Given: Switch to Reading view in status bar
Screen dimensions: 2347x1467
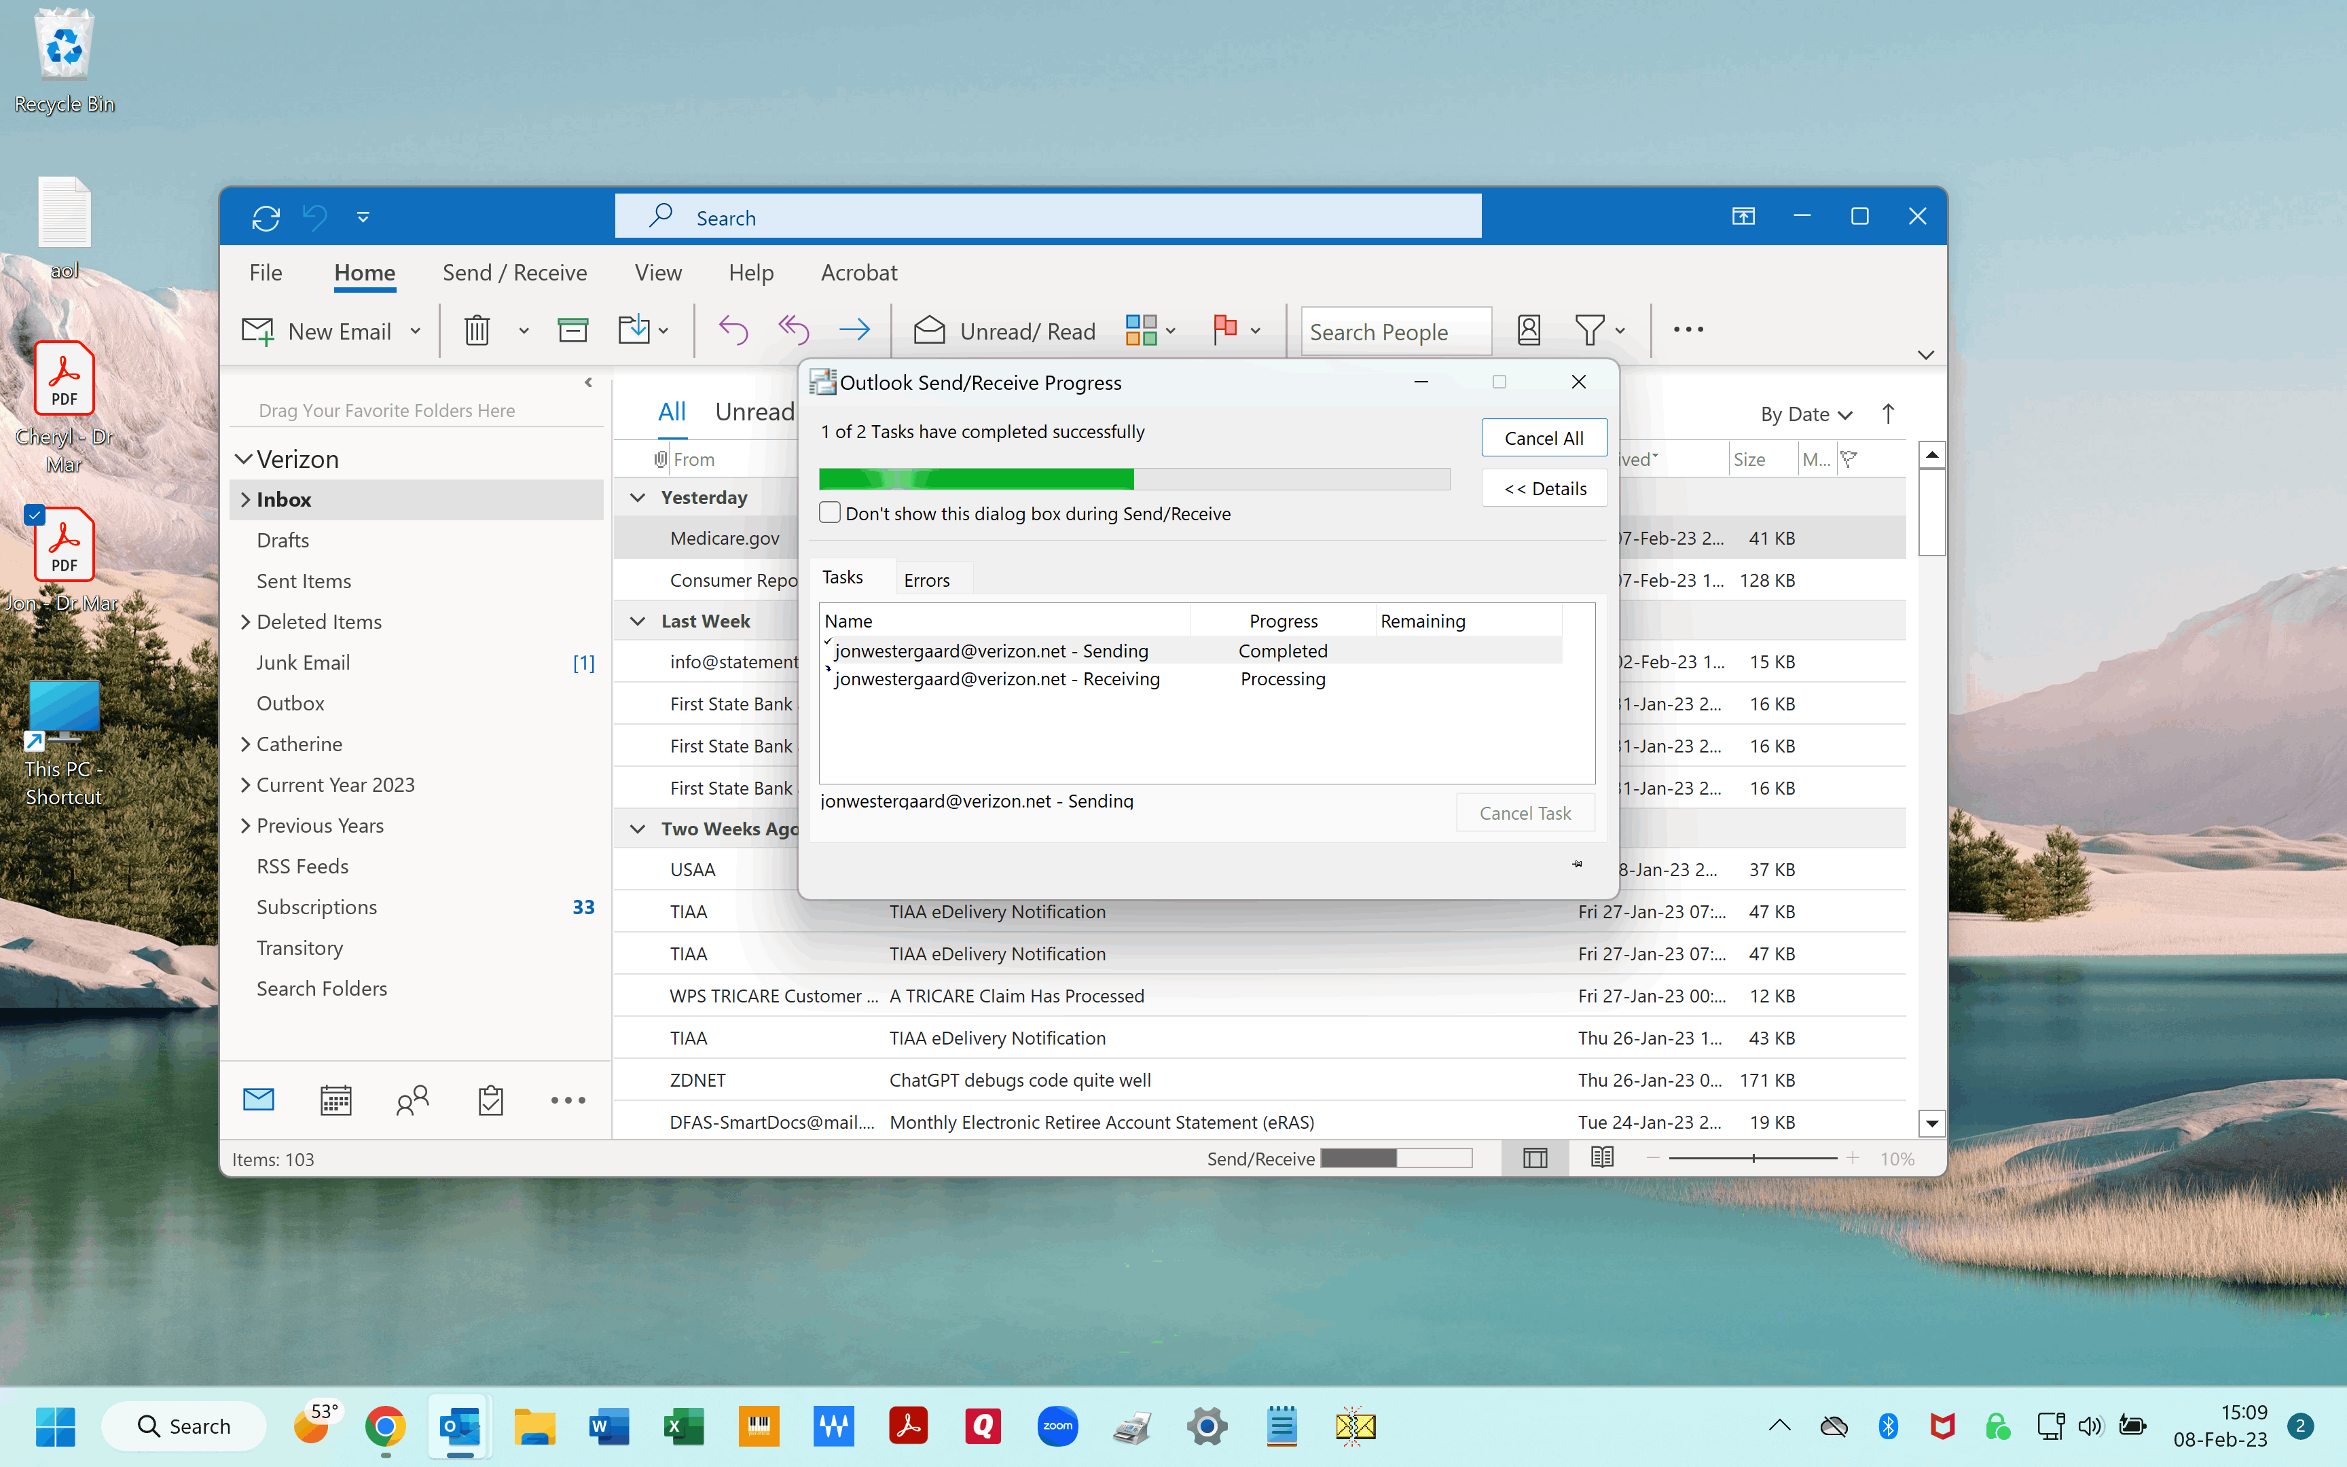Looking at the screenshot, I should [1602, 1157].
